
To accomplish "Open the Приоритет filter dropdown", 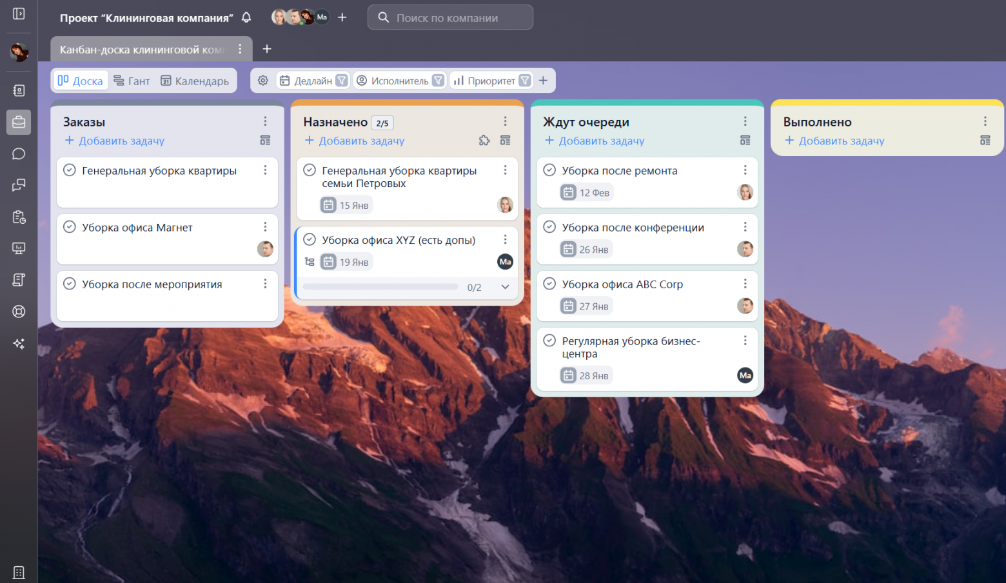I will [x=525, y=81].
